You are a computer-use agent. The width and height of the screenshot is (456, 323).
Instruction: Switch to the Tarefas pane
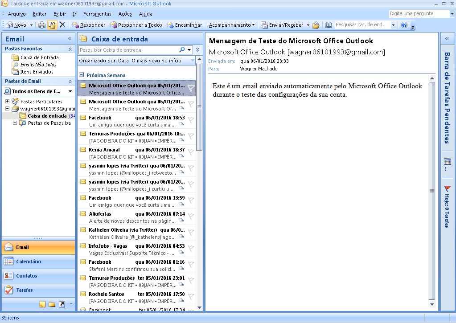point(38,290)
